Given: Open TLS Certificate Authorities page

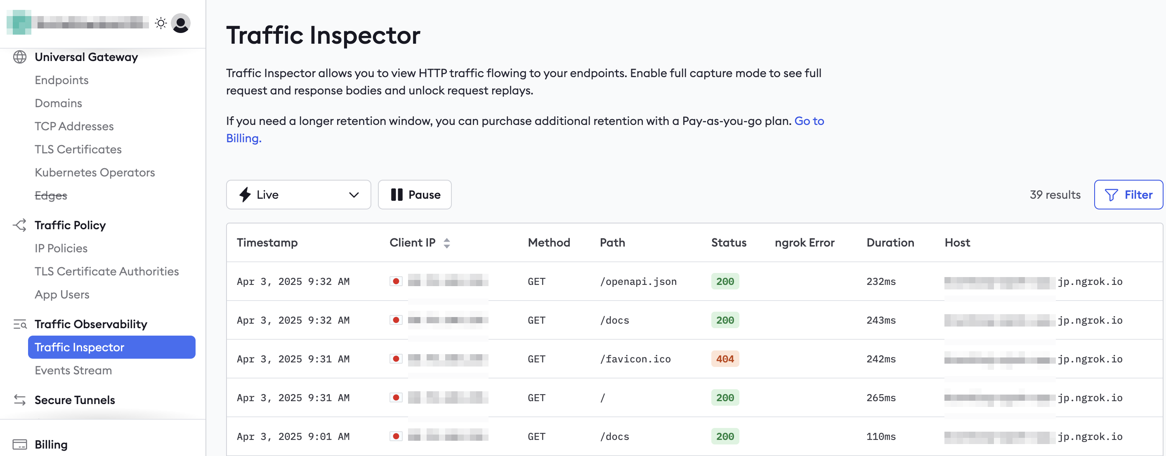Looking at the screenshot, I should [107, 271].
